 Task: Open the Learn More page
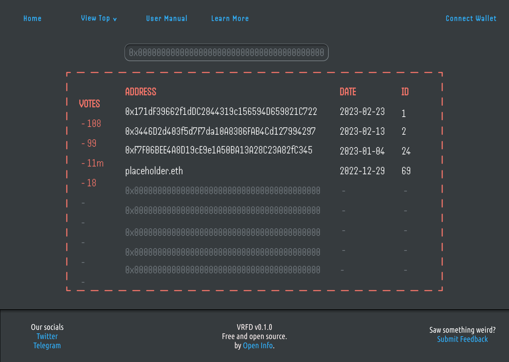230,18
